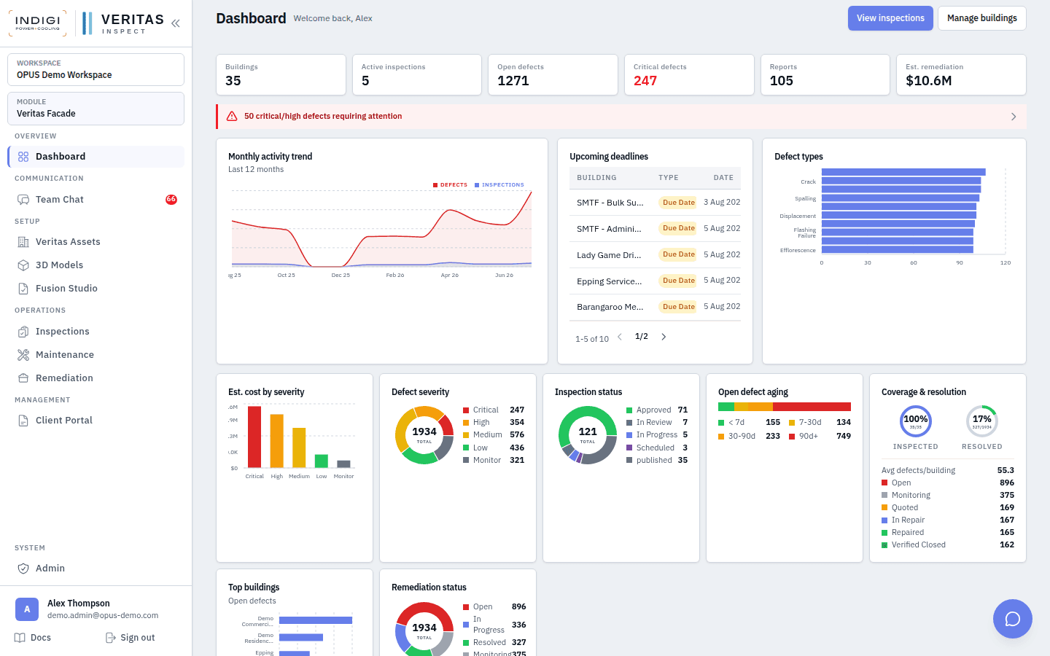The height and width of the screenshot is (656, 1050).
Task: Select the Barangaroo Me... deadline row
Action: click(655, 307)
